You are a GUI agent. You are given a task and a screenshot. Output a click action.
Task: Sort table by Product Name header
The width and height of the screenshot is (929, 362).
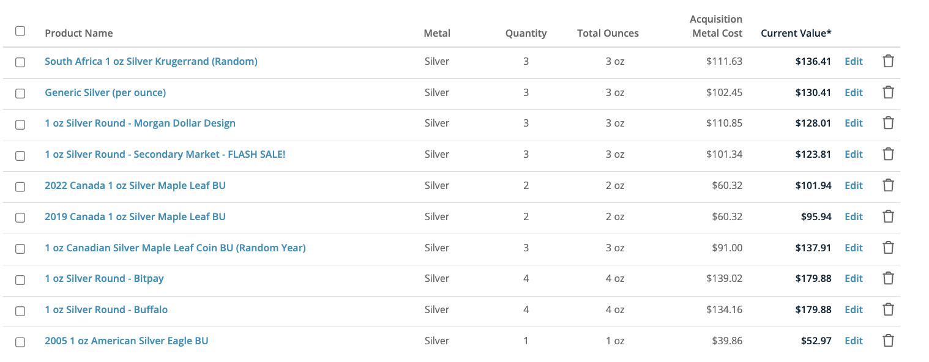coord(79,33)
